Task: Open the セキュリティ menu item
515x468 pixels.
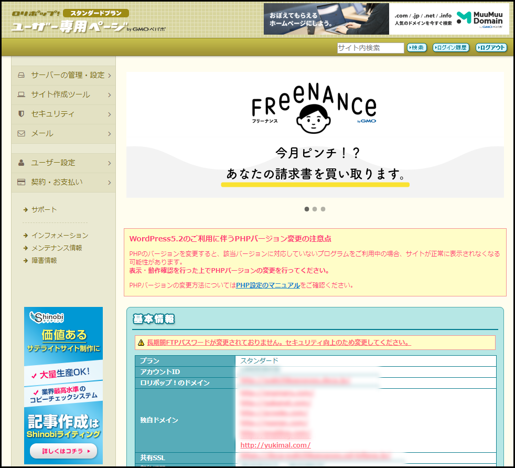Action: click(52, 114)
